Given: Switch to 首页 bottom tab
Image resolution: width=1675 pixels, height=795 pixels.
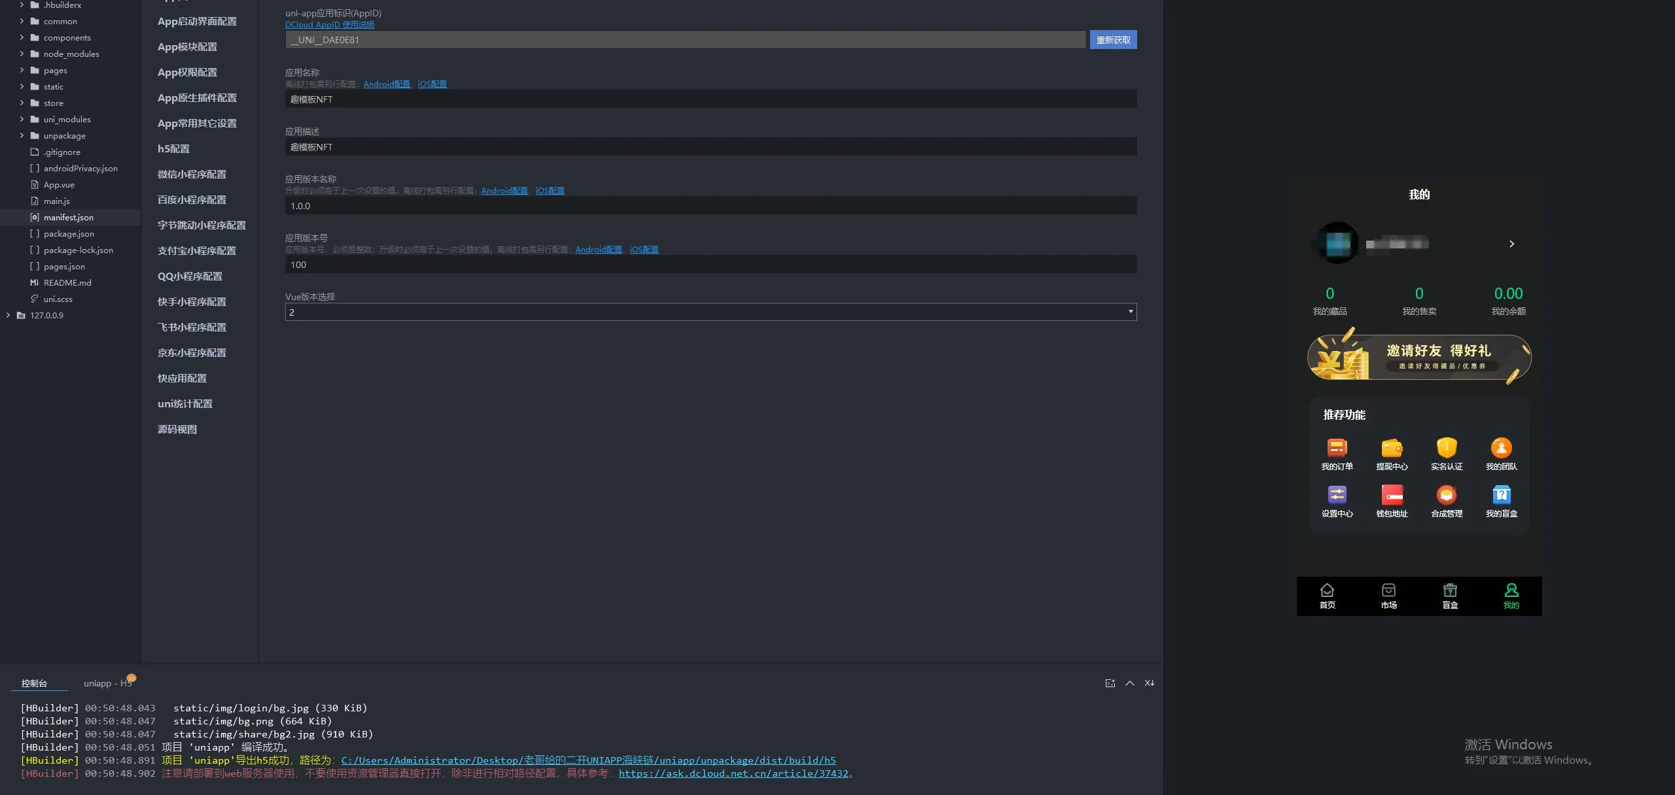Looking at the screenshot, I should 1327,596.
